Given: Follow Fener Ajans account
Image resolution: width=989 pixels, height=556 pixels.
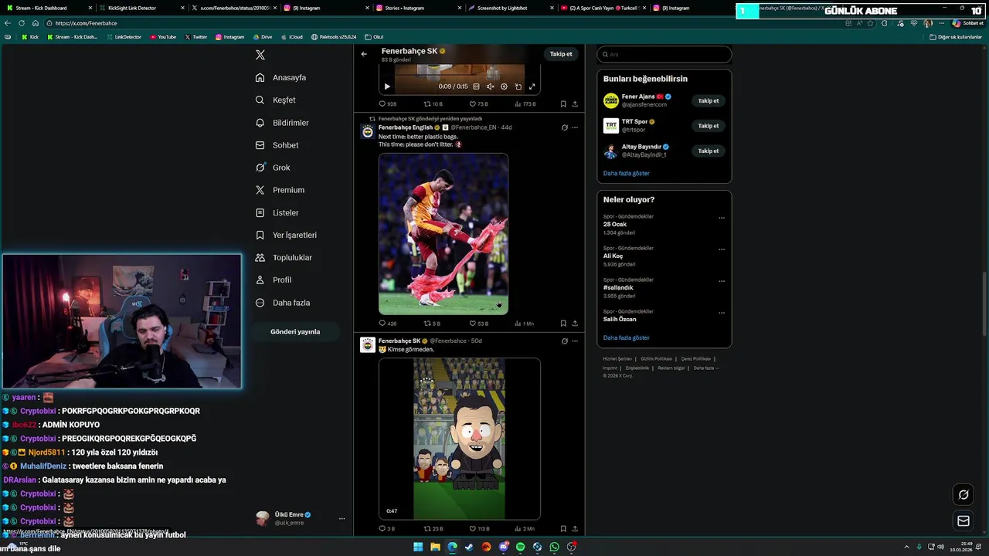Looking at the screenshot, I should click(709, 100).
